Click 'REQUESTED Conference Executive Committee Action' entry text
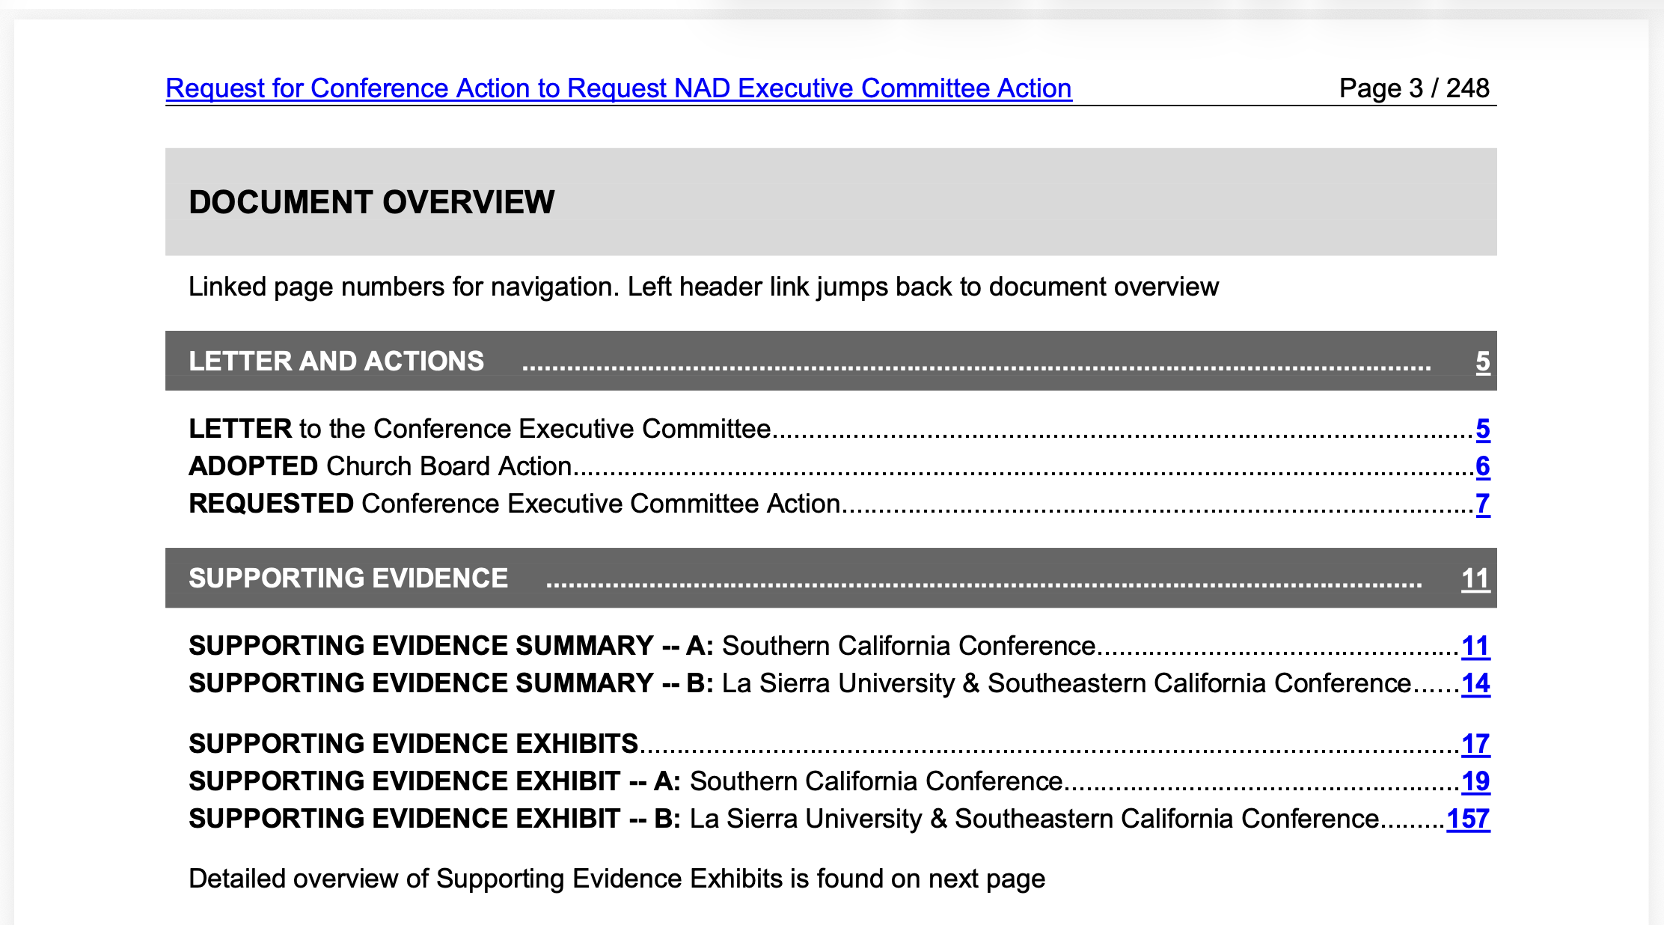 (x=515, y=504)
